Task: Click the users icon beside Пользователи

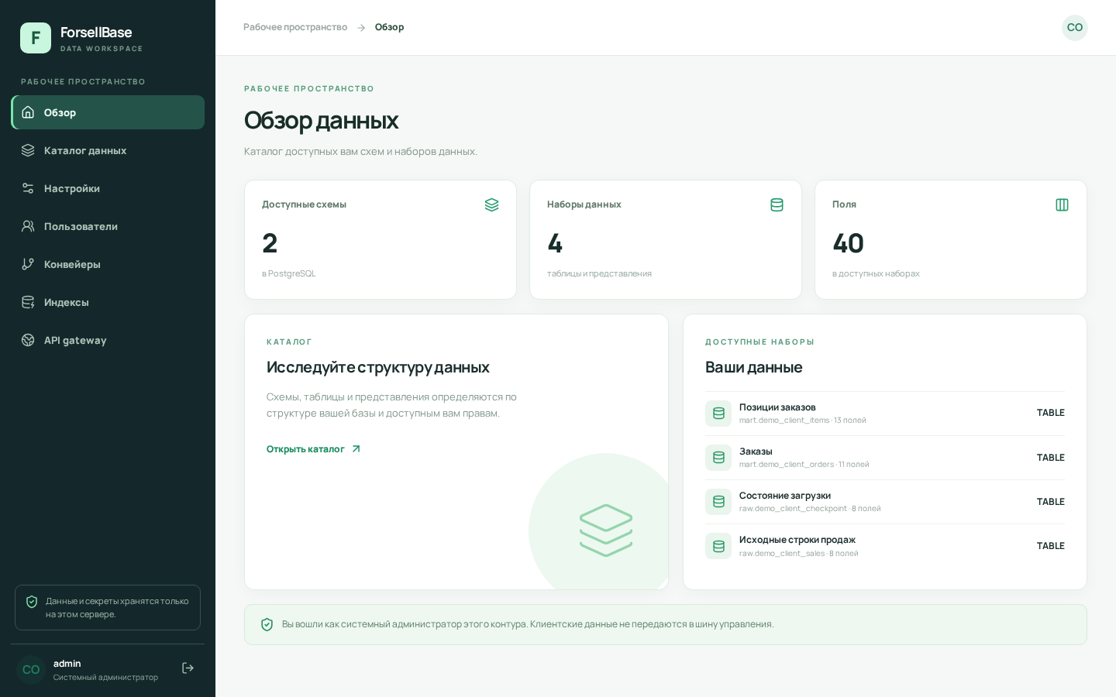Action: click(x=28, y=226)
